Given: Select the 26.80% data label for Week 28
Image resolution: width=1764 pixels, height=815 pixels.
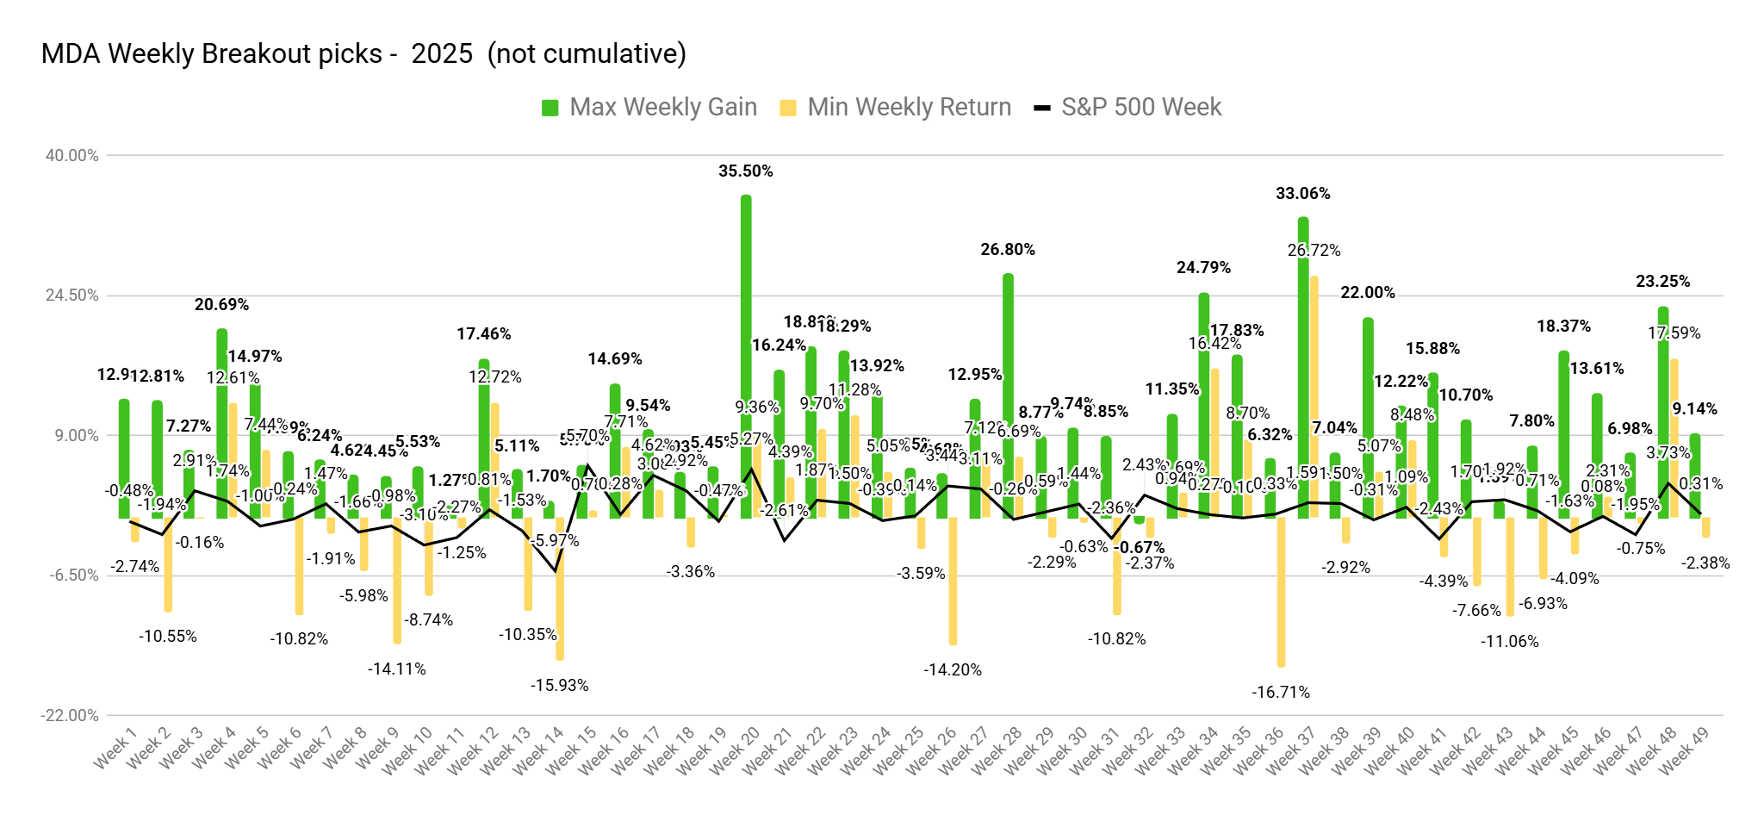Looking at the screenshot, I should click(1008, 250).
